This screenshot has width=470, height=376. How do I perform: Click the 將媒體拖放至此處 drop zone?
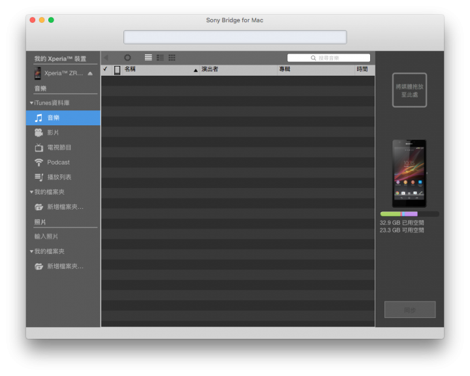tap(409, 90)
